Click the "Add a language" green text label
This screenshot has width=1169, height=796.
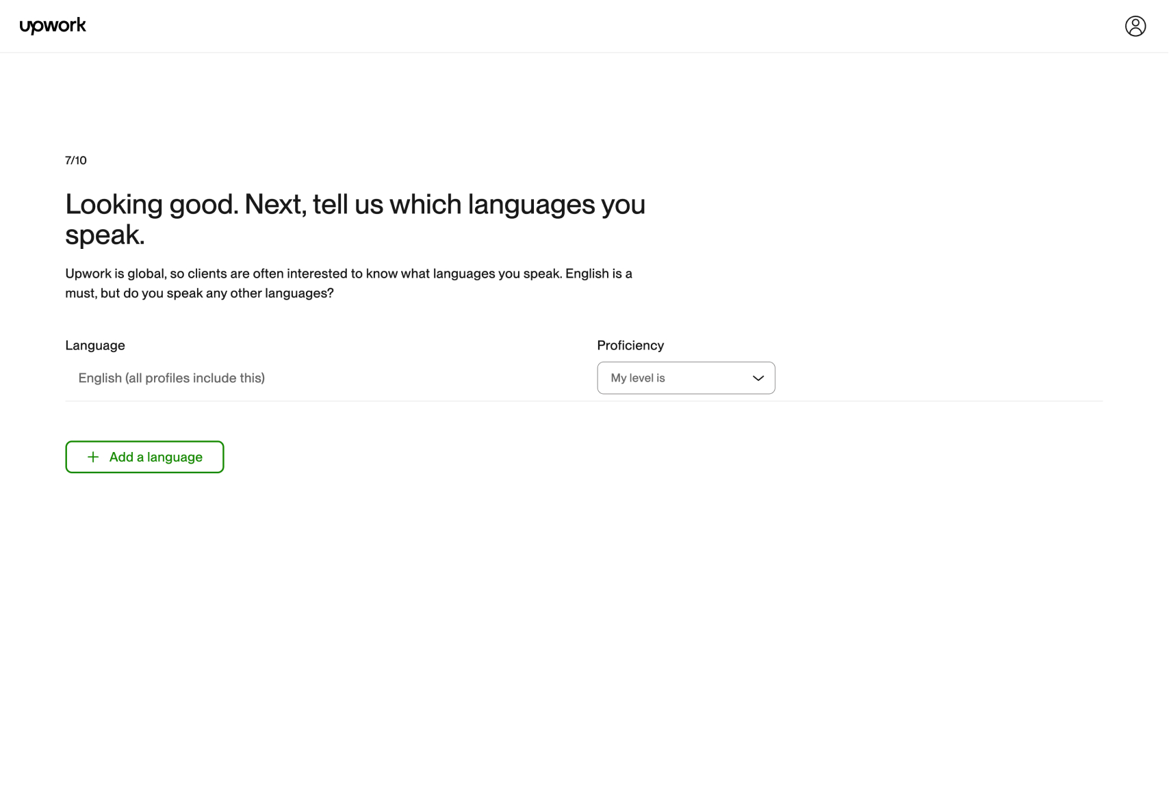coord(156,457)
